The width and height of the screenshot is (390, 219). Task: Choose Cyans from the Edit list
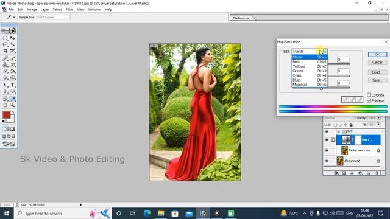[310, 75]
